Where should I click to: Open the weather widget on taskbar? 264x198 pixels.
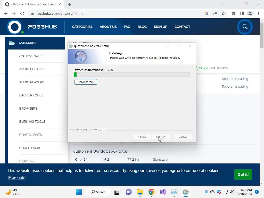tap(13, 192)
